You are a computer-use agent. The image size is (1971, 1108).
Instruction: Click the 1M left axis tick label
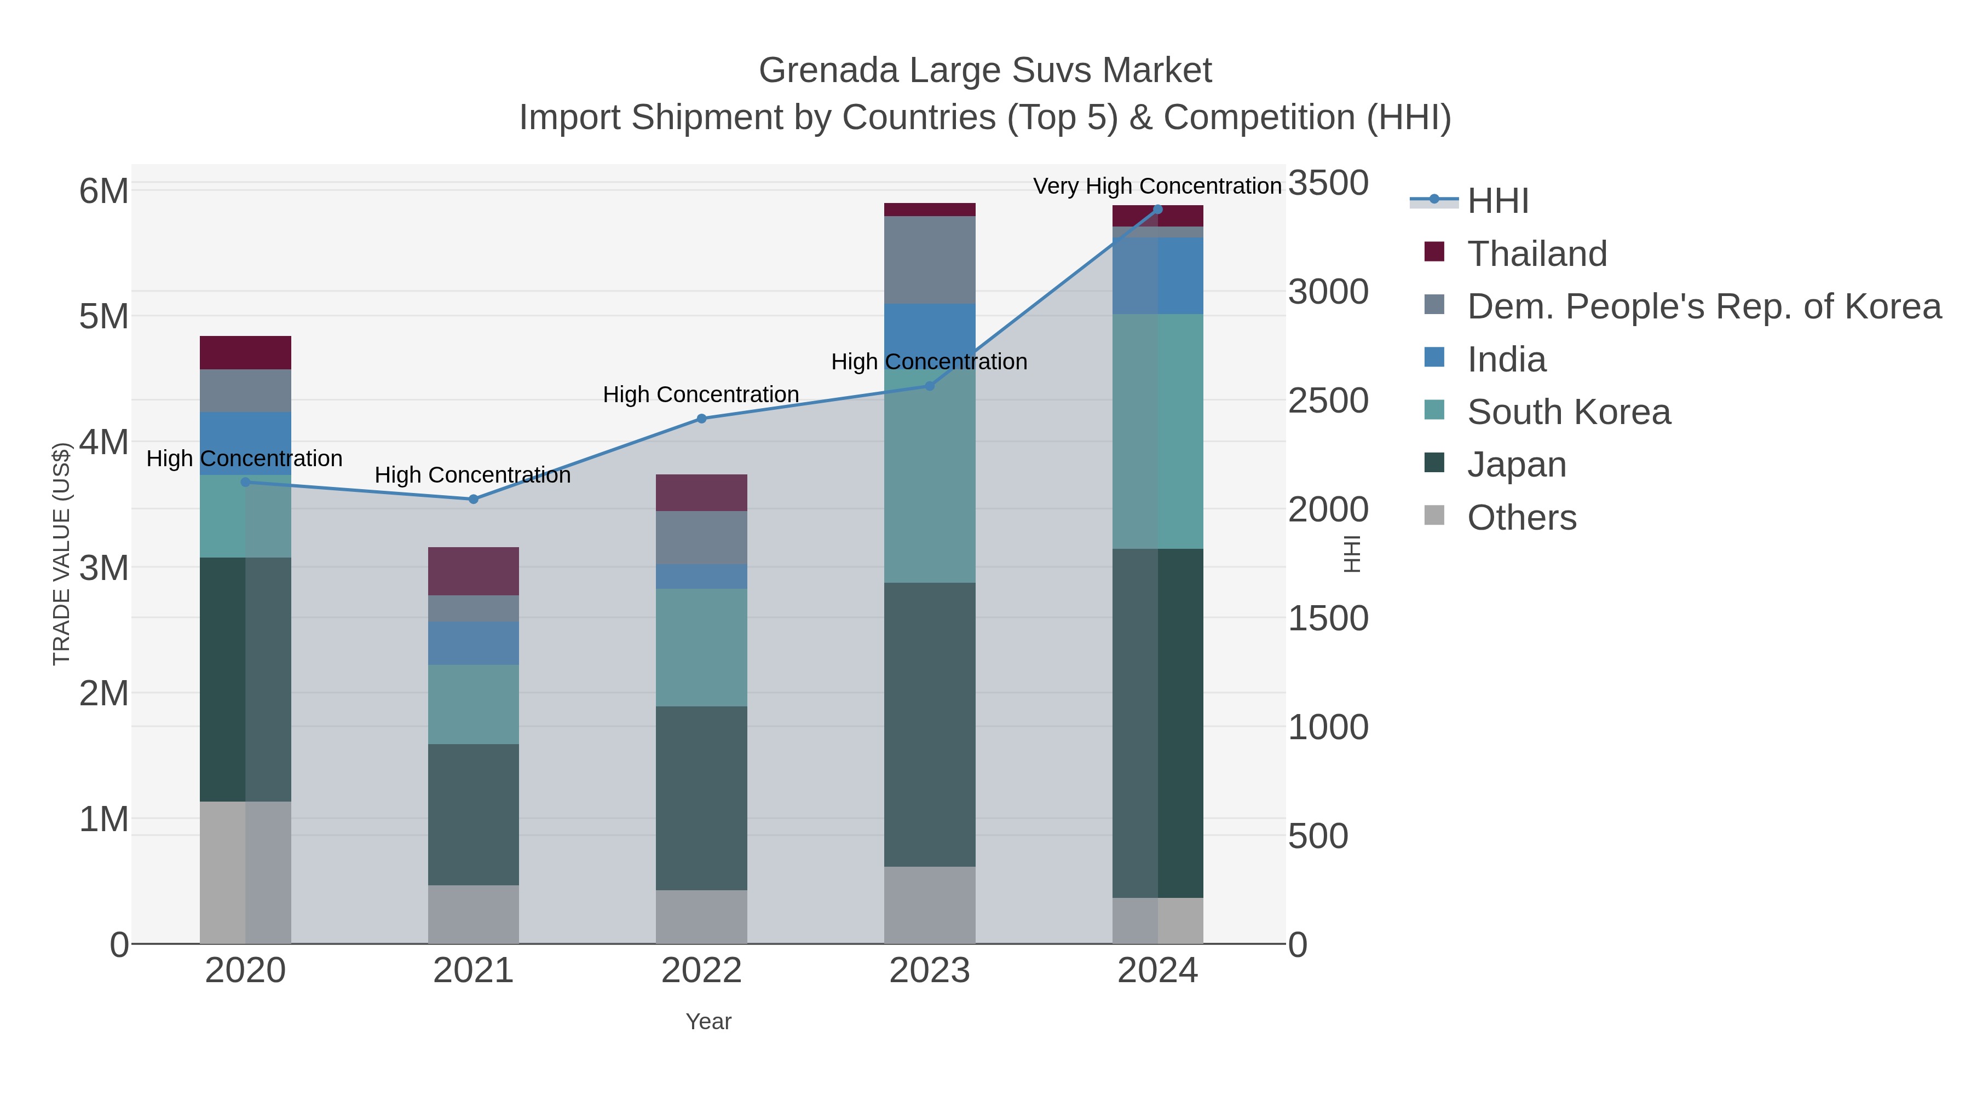pyautogui.click(x=104, y=819)
